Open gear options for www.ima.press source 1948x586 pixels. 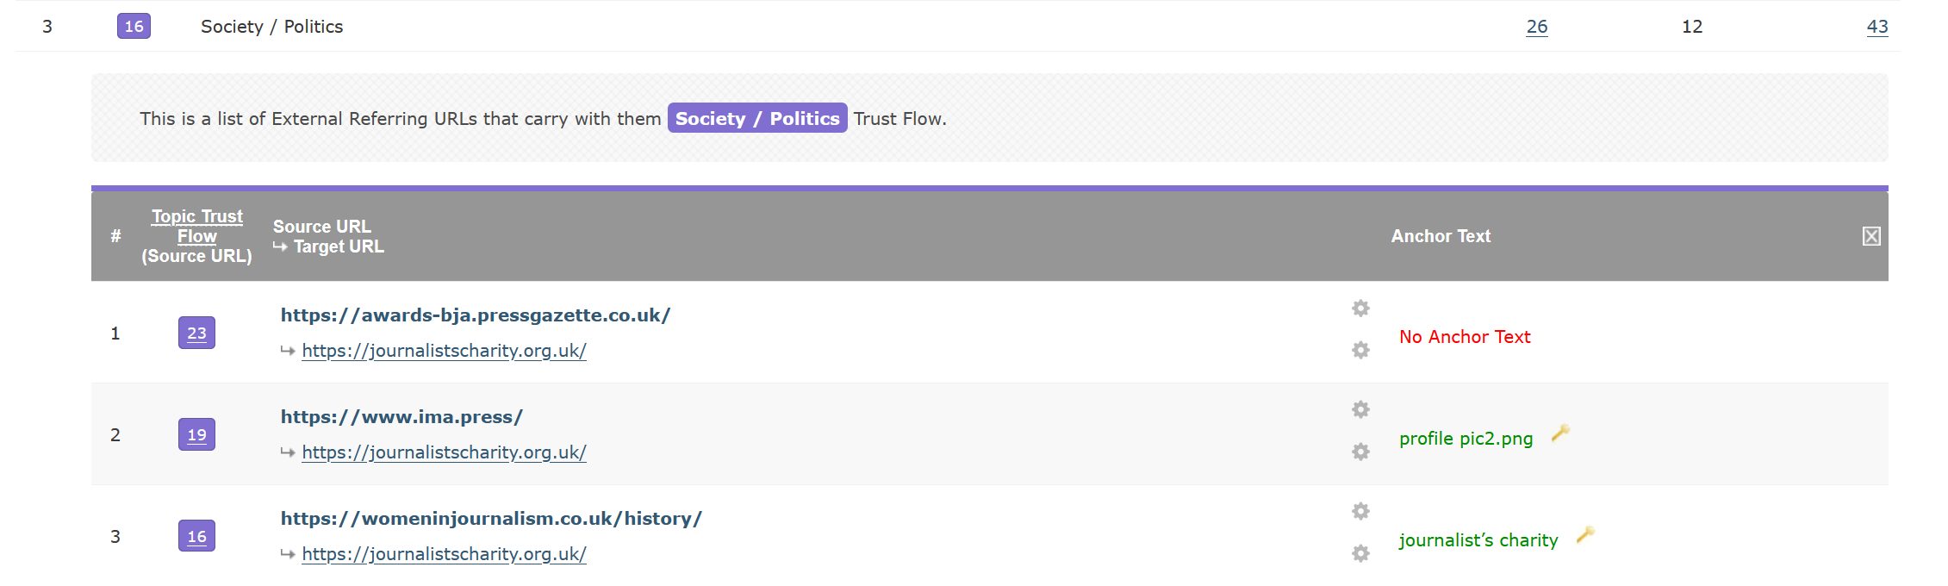1360,409
